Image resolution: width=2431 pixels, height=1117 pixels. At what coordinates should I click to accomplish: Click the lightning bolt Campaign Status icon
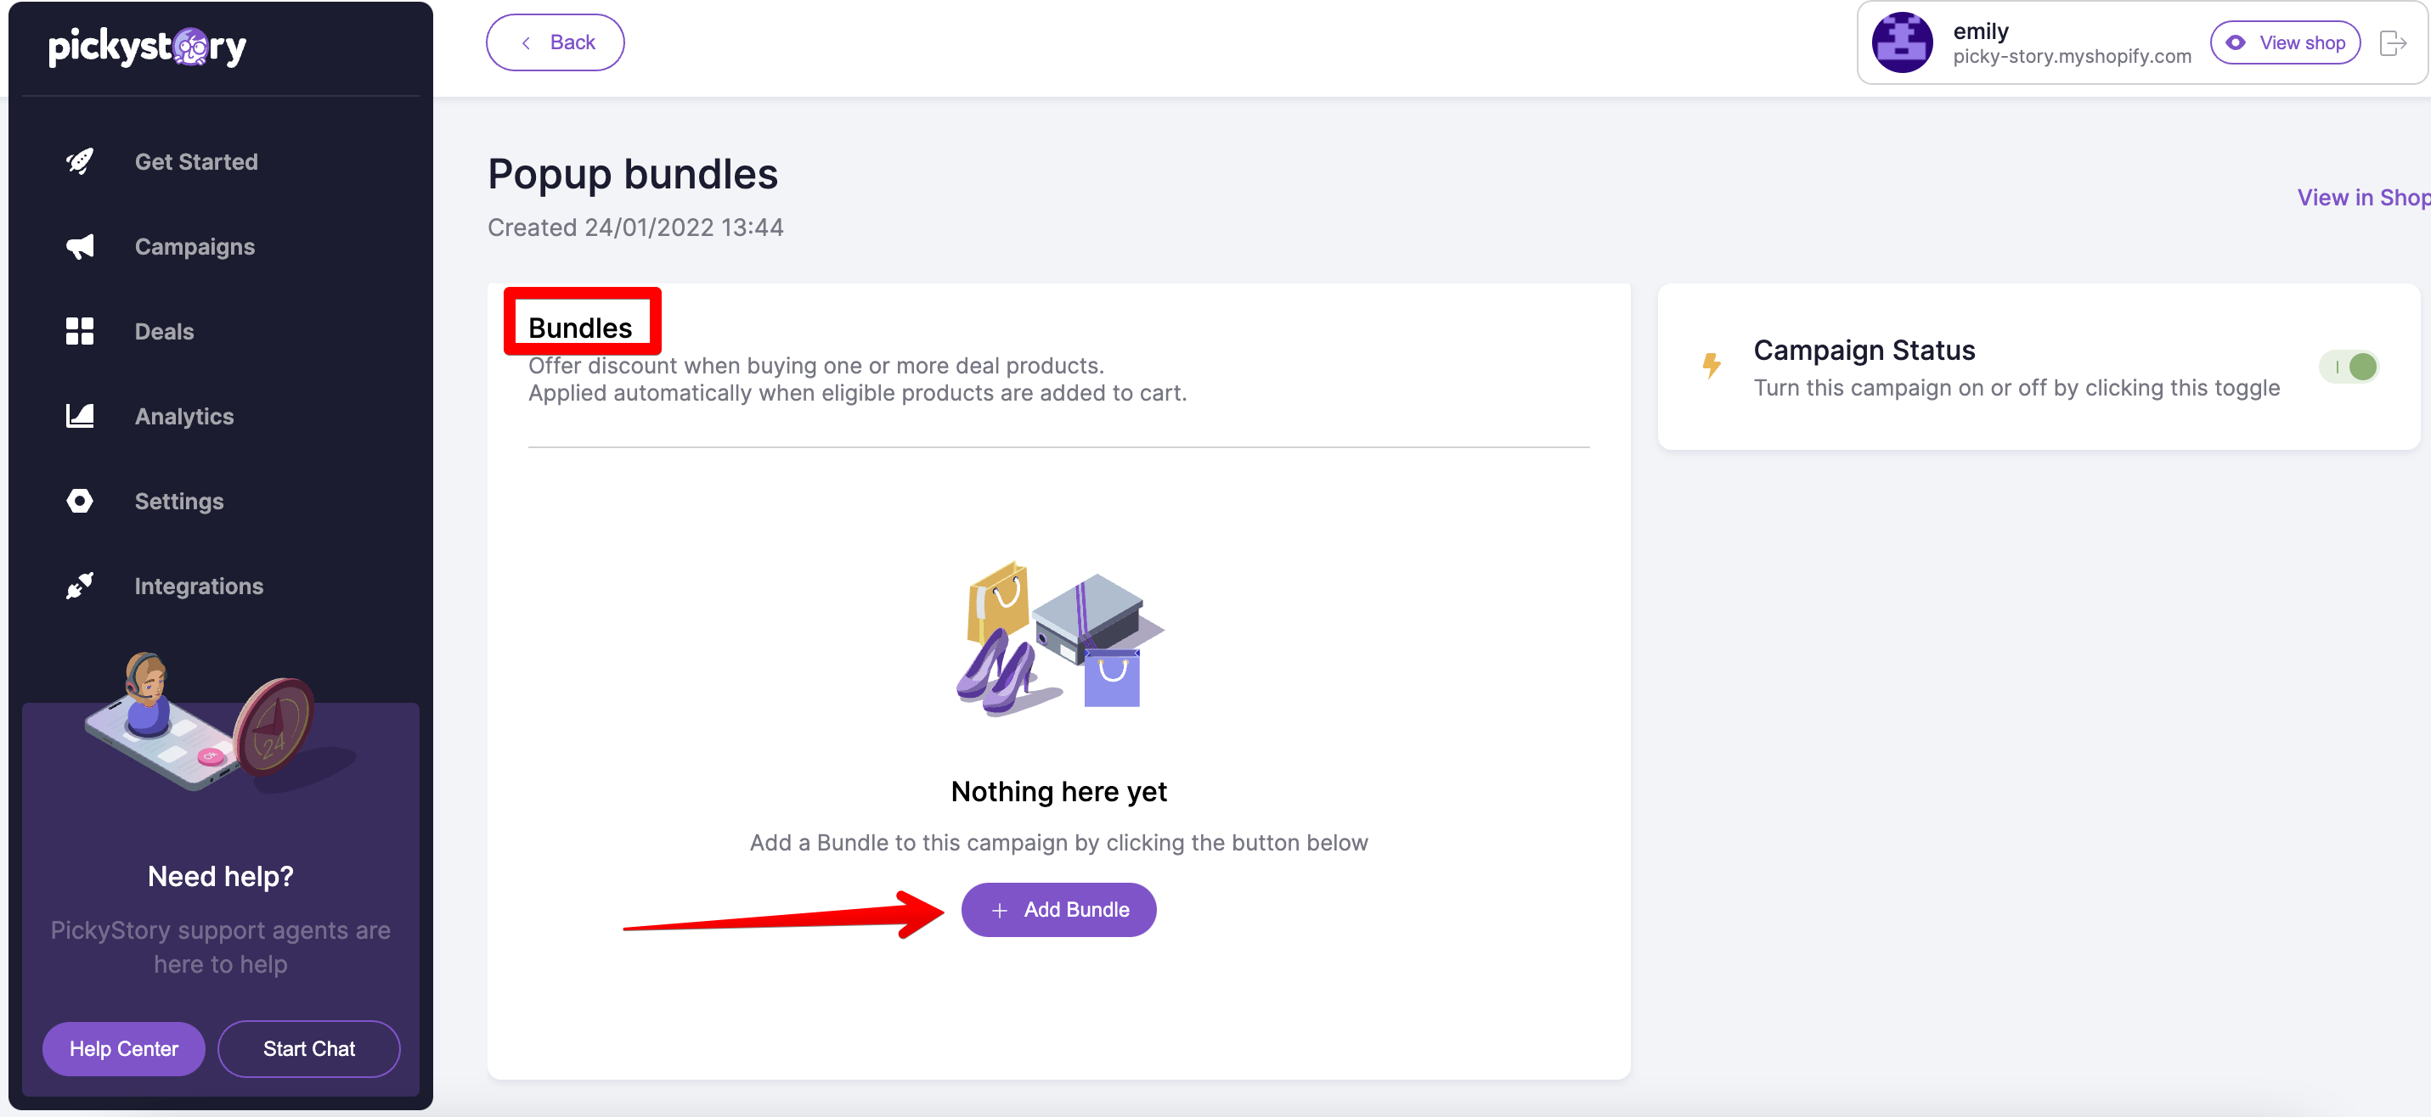(x=1711, y=365)
